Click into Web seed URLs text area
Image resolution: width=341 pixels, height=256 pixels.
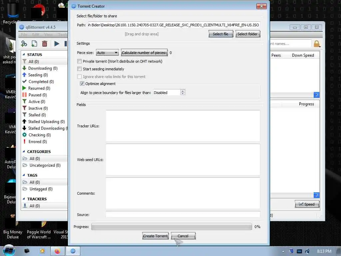pos(183,159)
